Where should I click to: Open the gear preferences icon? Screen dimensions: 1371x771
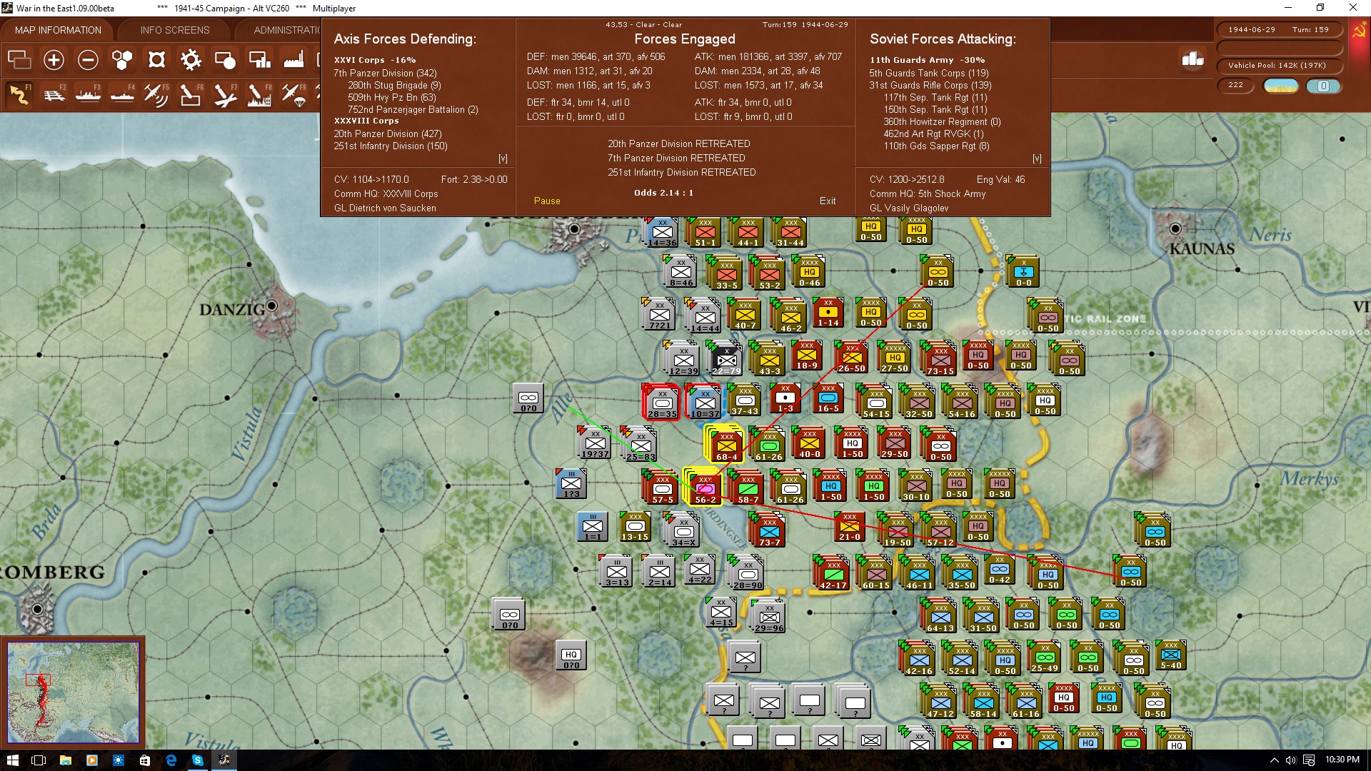tap(191, 60)
